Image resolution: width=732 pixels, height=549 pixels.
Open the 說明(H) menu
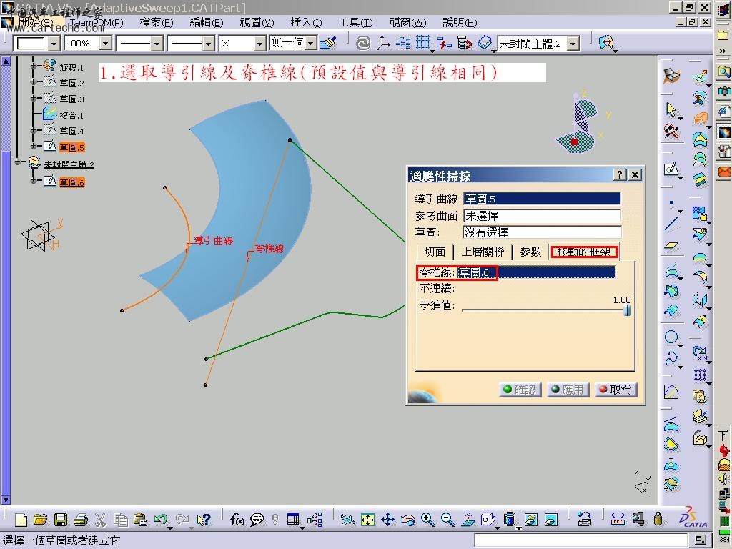coord(460,22)
